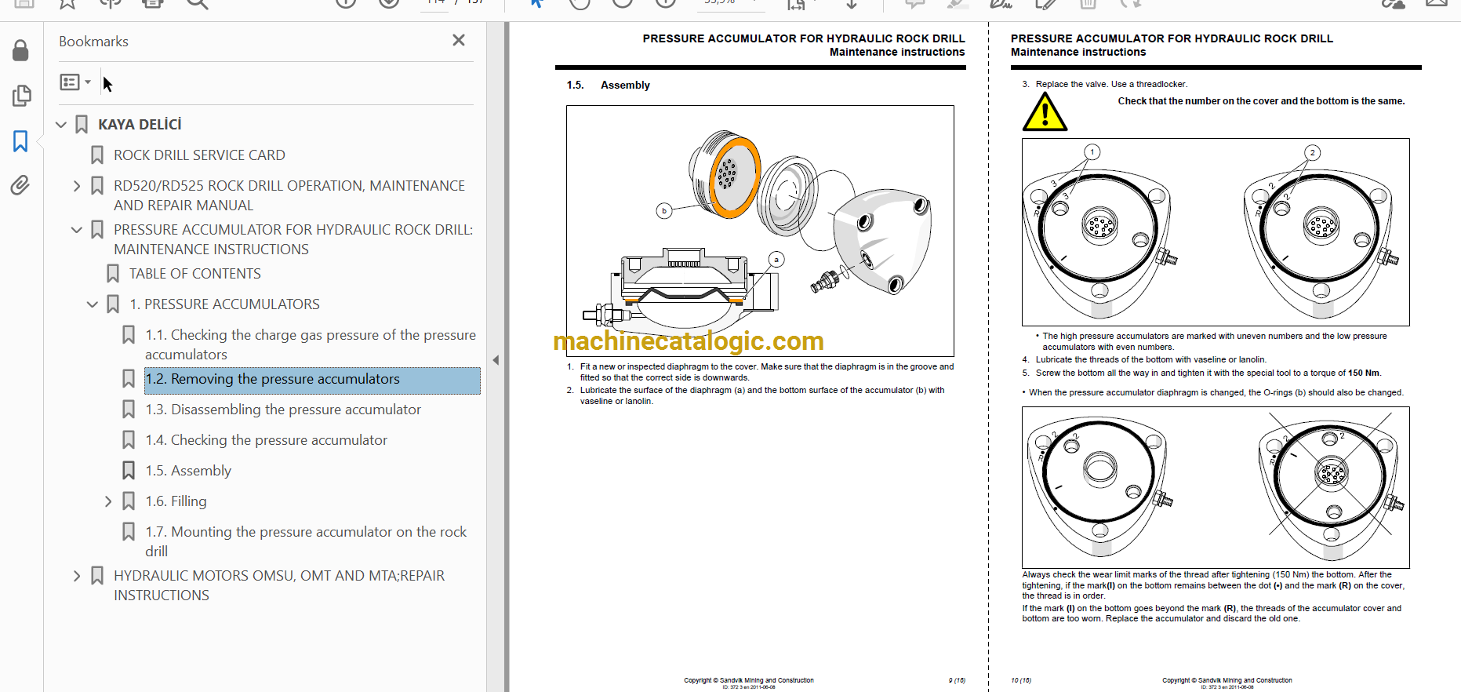This screenshot has height=692, width=1461.
Task: Open the 1.5. Assembly bookmark
Action: pyautogui.click(x=188, y=471)
